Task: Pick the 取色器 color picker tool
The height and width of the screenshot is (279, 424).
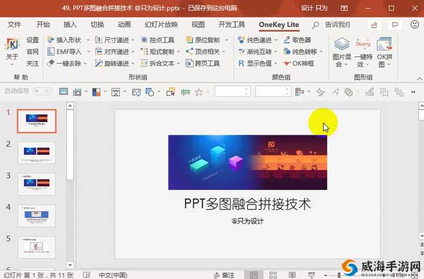Action: pos(297,40)
